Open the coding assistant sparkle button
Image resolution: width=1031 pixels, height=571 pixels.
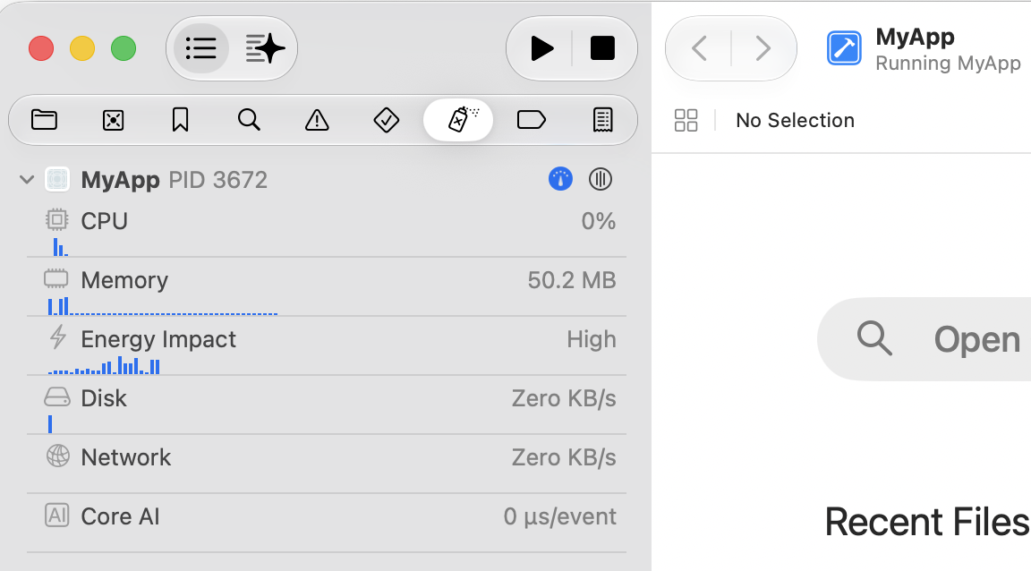[x=265, y=48]
